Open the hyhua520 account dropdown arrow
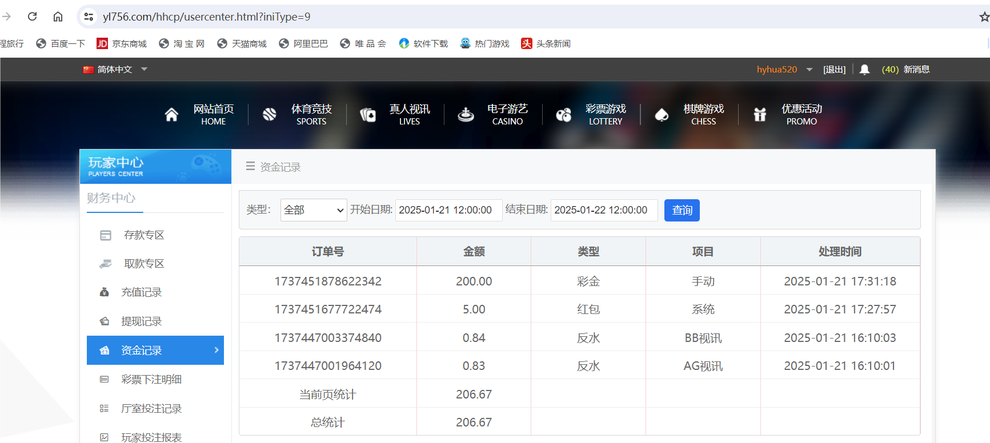 coord(809,70)
